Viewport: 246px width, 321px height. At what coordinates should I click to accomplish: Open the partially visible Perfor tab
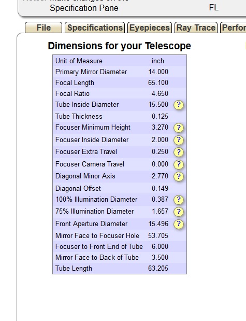(x=233, y=27)
